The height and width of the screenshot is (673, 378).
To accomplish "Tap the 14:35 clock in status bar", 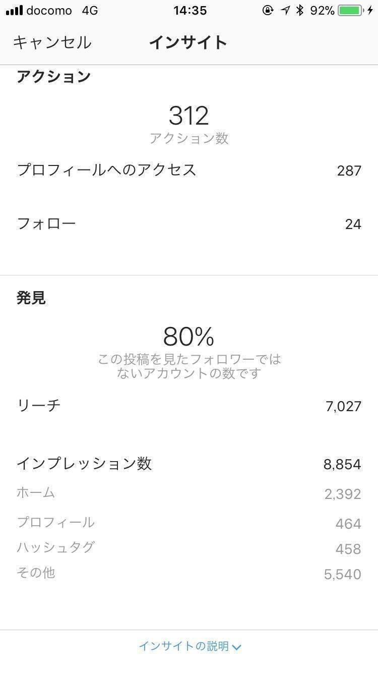I will click(x=190, y=11).
